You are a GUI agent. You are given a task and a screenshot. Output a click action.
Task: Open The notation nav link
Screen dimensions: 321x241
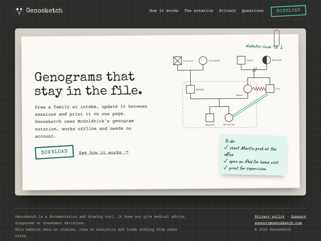click(x=199, y=11)
